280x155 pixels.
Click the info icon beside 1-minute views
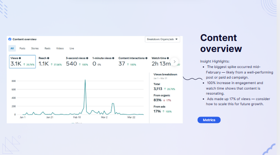[x=113, y=58]
